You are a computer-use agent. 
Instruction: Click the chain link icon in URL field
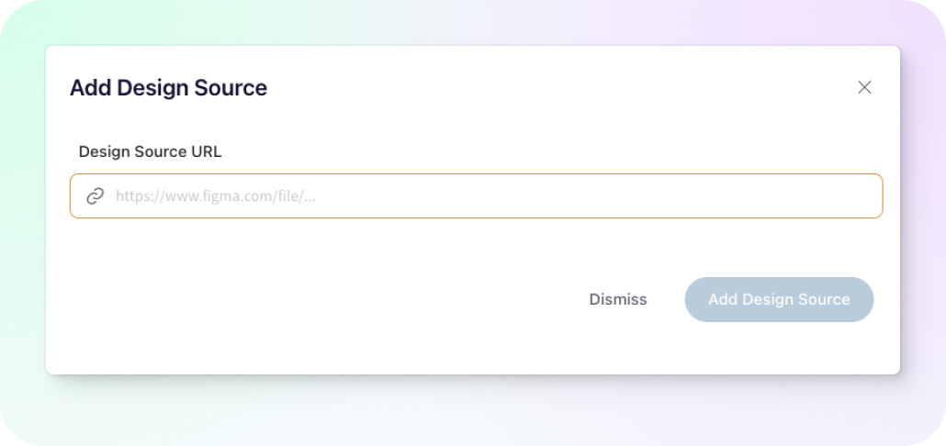pos(95,195)
